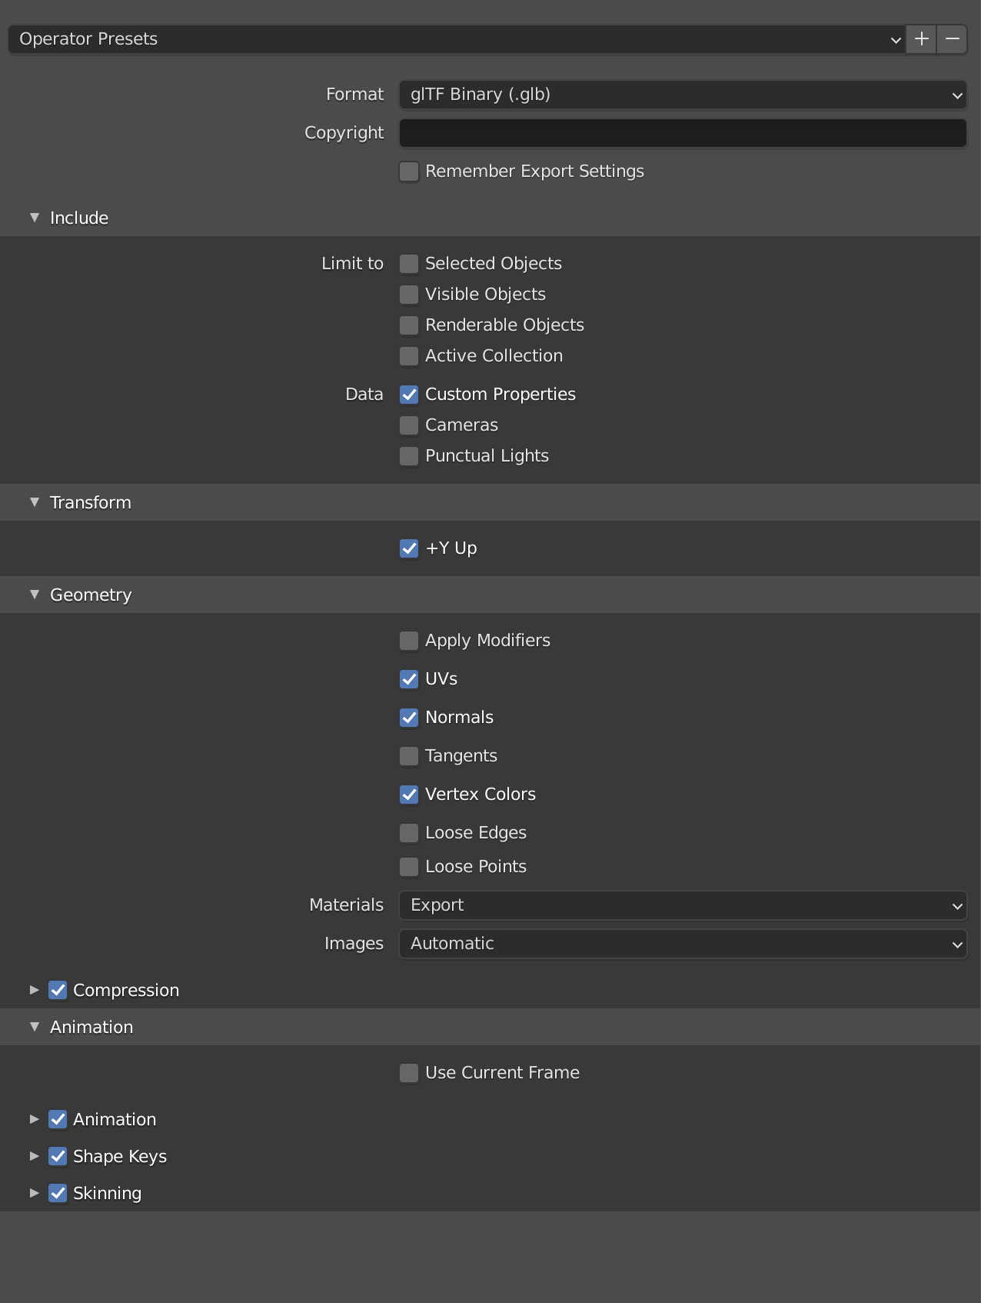Disable Custom Properties data export
This screenshot has height=1303, width=981.
pos(409,394)
